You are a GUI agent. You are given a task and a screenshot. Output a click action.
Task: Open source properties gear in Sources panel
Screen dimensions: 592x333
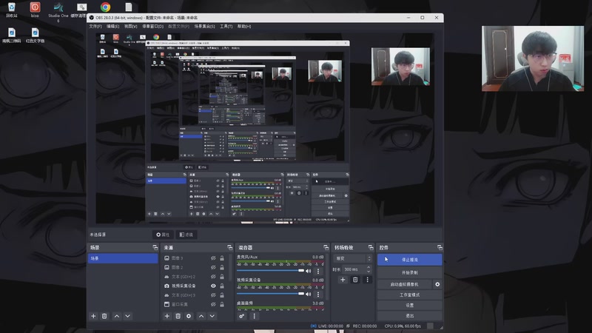pos(189,316)
